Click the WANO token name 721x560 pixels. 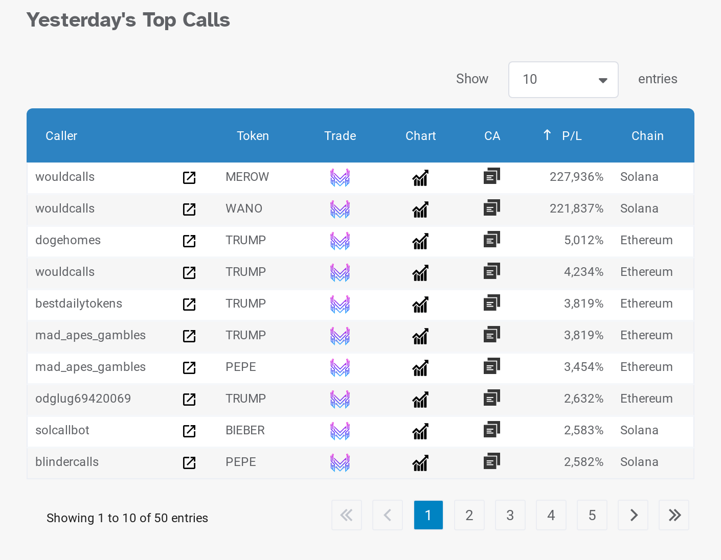[x=244, y=208]
